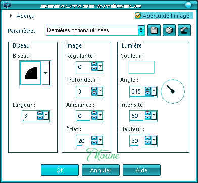The image size is (198, 183).
Task: Click the Régularité input field
Action: pyautogui.click(x=84, y=67)
